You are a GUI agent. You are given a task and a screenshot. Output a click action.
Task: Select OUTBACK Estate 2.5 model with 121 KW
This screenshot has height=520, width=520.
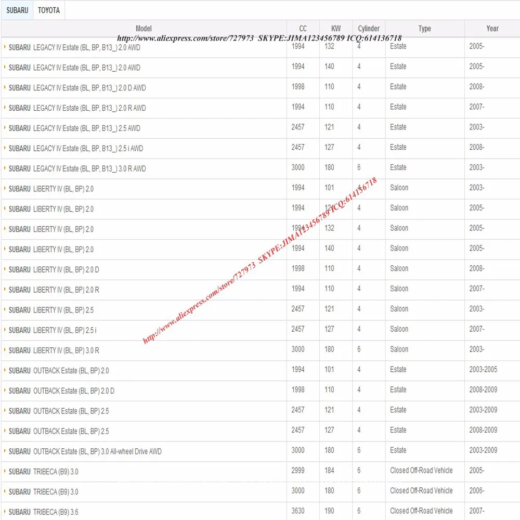coord(59,411)
